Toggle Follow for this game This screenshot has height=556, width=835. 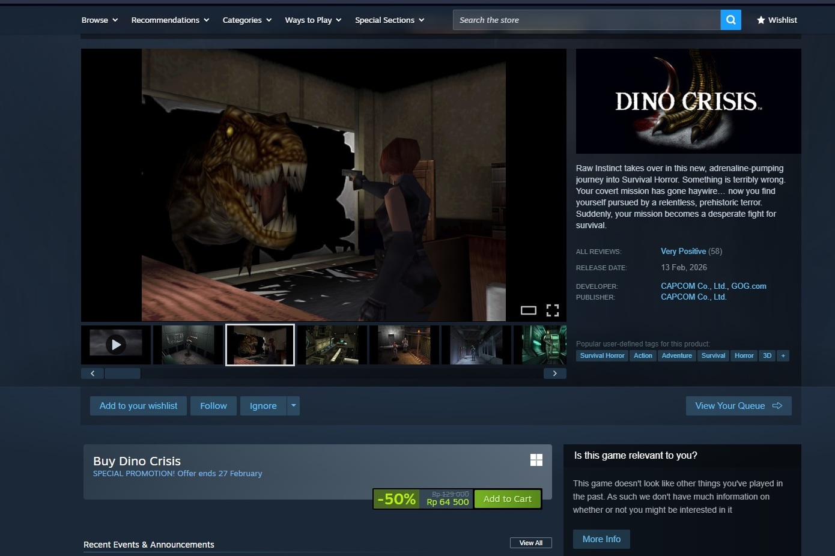[x=213, y=406]
